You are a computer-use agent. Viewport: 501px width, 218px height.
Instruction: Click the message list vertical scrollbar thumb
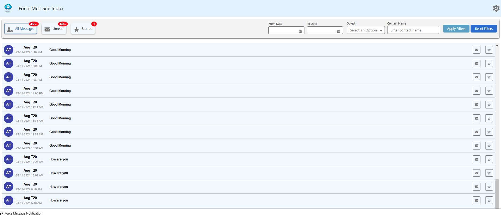497,193
